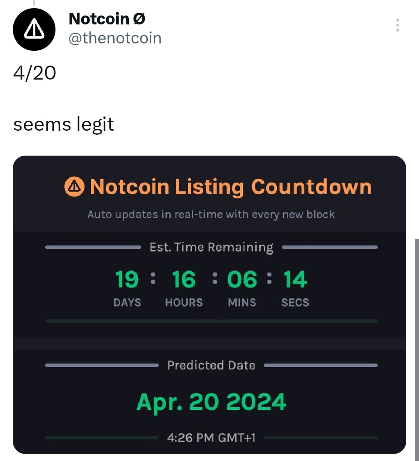Click the 4:26 PM GMT+1 time label
The image size is (419, 461).
tap(211, 438)
